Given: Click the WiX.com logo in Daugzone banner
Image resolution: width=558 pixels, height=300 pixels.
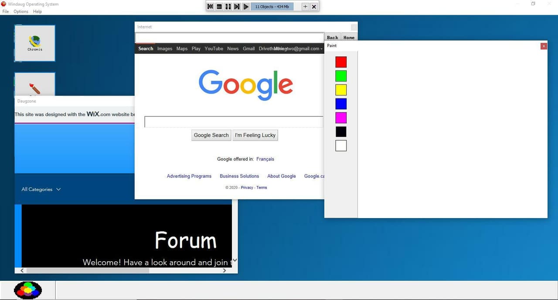Looking at the screenshot, I should [x=99, y=114].
